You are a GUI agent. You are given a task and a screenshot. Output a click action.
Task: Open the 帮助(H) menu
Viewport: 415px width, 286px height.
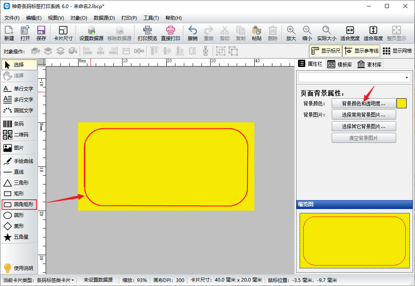173,18
